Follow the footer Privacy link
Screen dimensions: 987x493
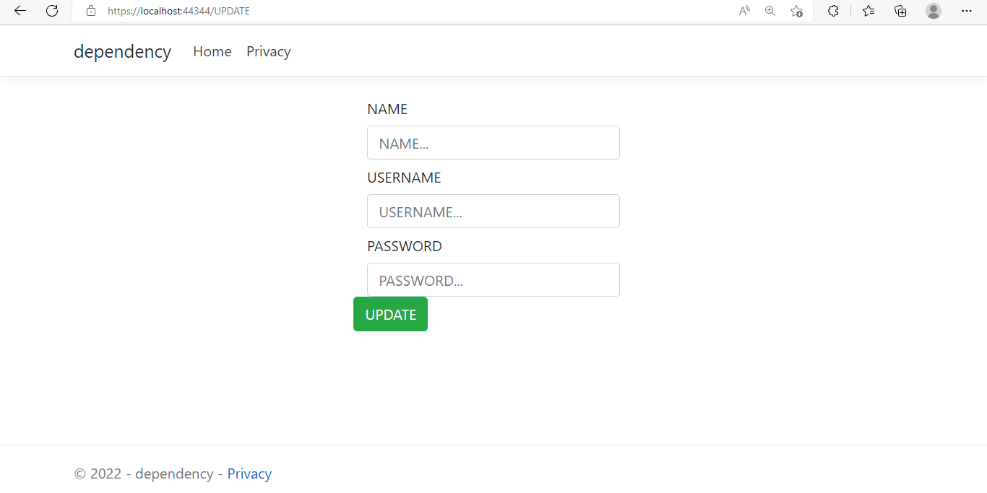click(249, 474)
